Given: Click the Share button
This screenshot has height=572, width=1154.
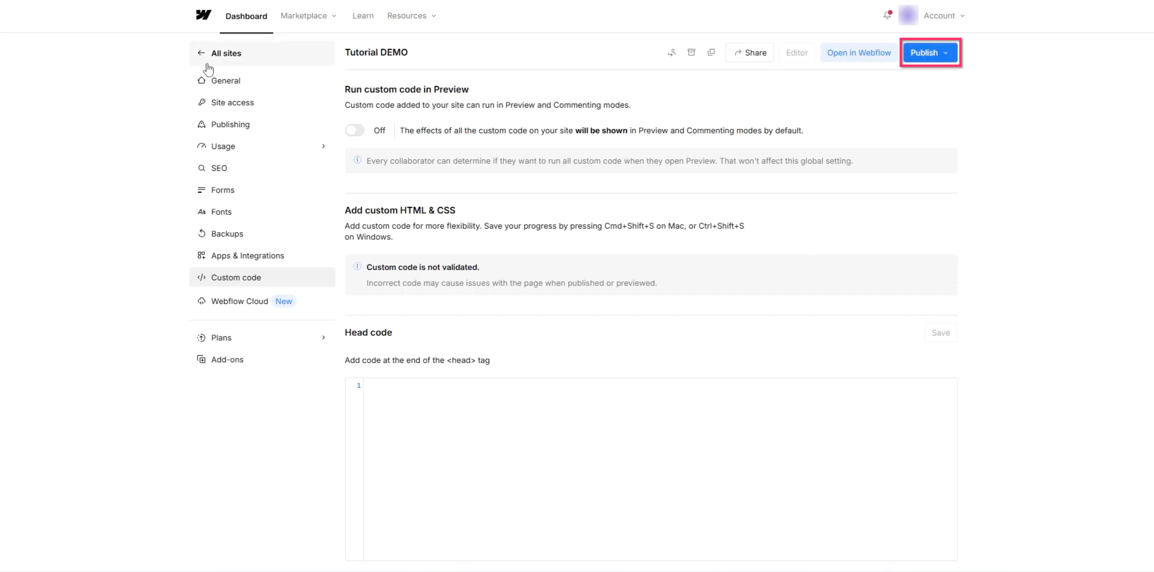Looking at the screenshot, I should (750, 53).
